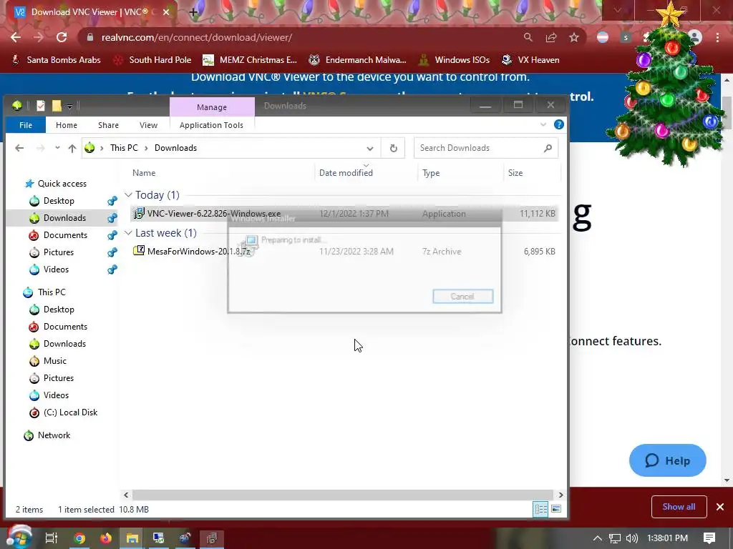733x549 pixels.
Task: Open the MEMZ Christmas bookmark
Action: [250, 60]
